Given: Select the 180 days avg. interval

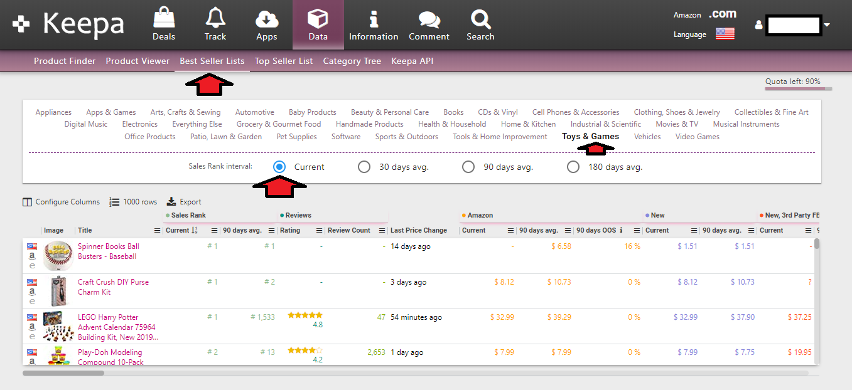Looking at the screenshot, I should (x=573, y=167).
